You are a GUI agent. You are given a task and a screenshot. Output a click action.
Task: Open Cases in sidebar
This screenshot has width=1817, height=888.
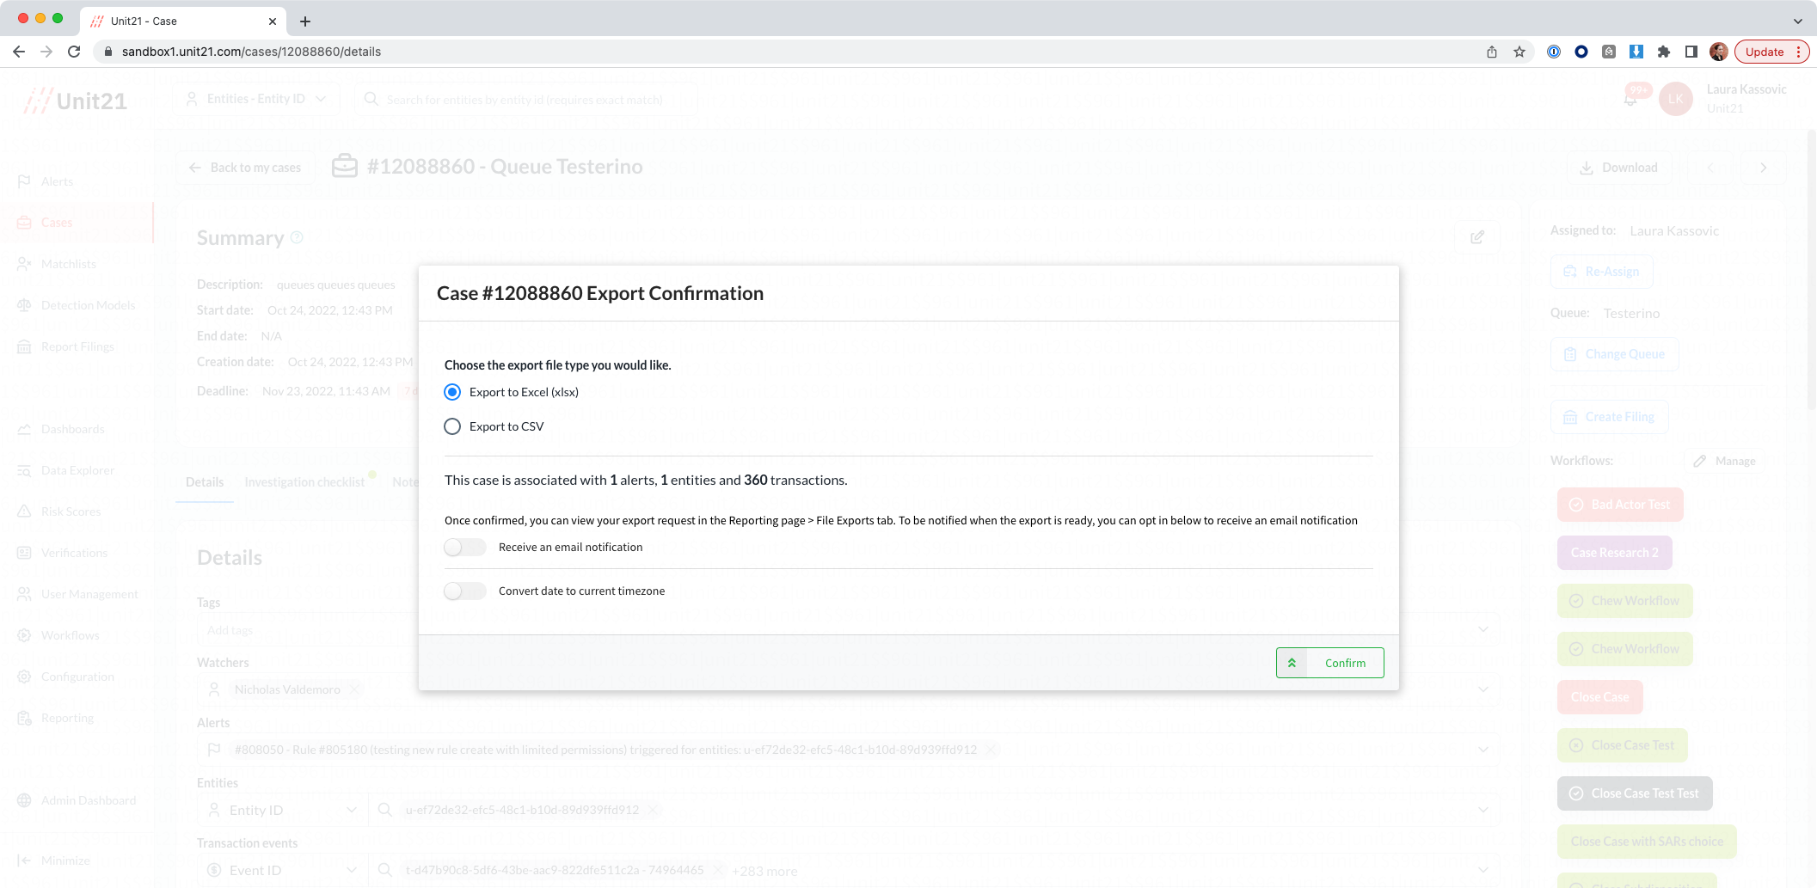[57, 223]
